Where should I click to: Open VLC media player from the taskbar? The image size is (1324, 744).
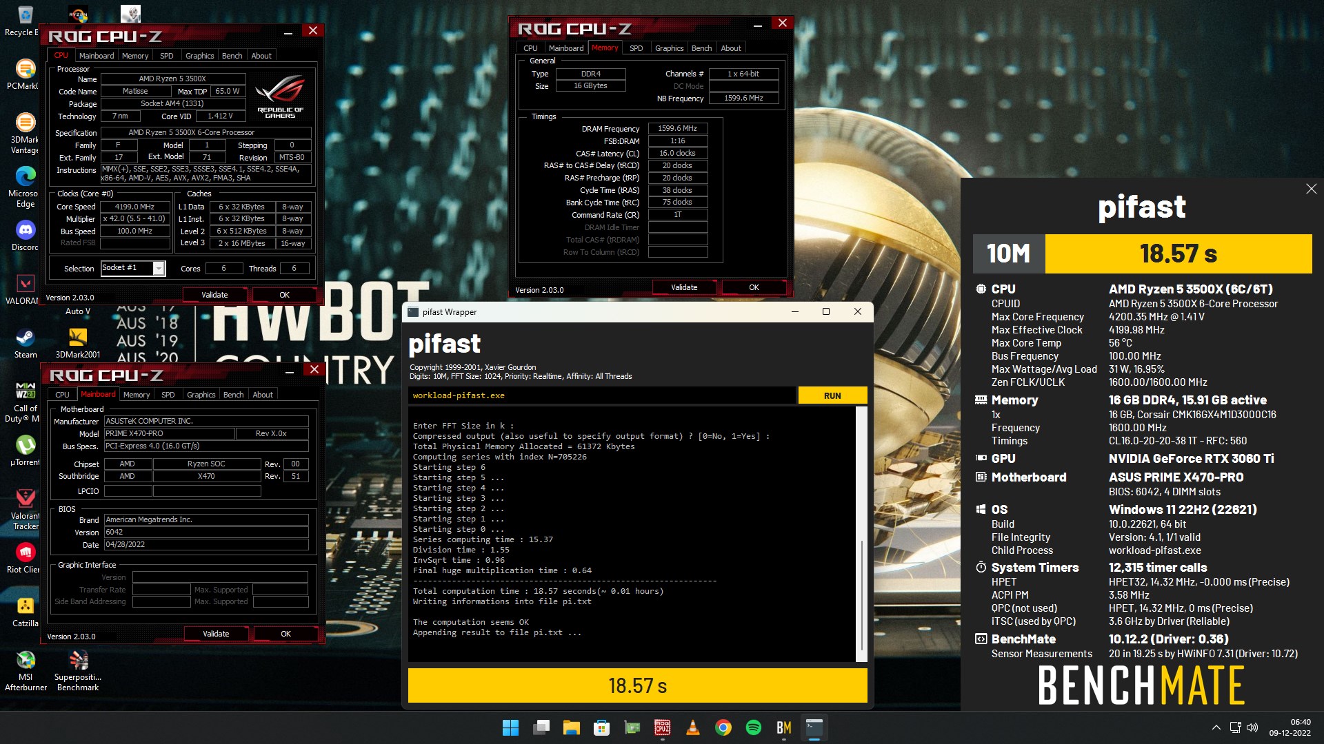[x=693, y=727]
